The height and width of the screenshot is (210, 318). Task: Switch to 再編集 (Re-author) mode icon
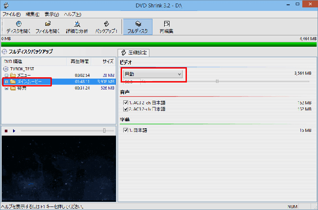pyautogui.click(x=166, y=24)
